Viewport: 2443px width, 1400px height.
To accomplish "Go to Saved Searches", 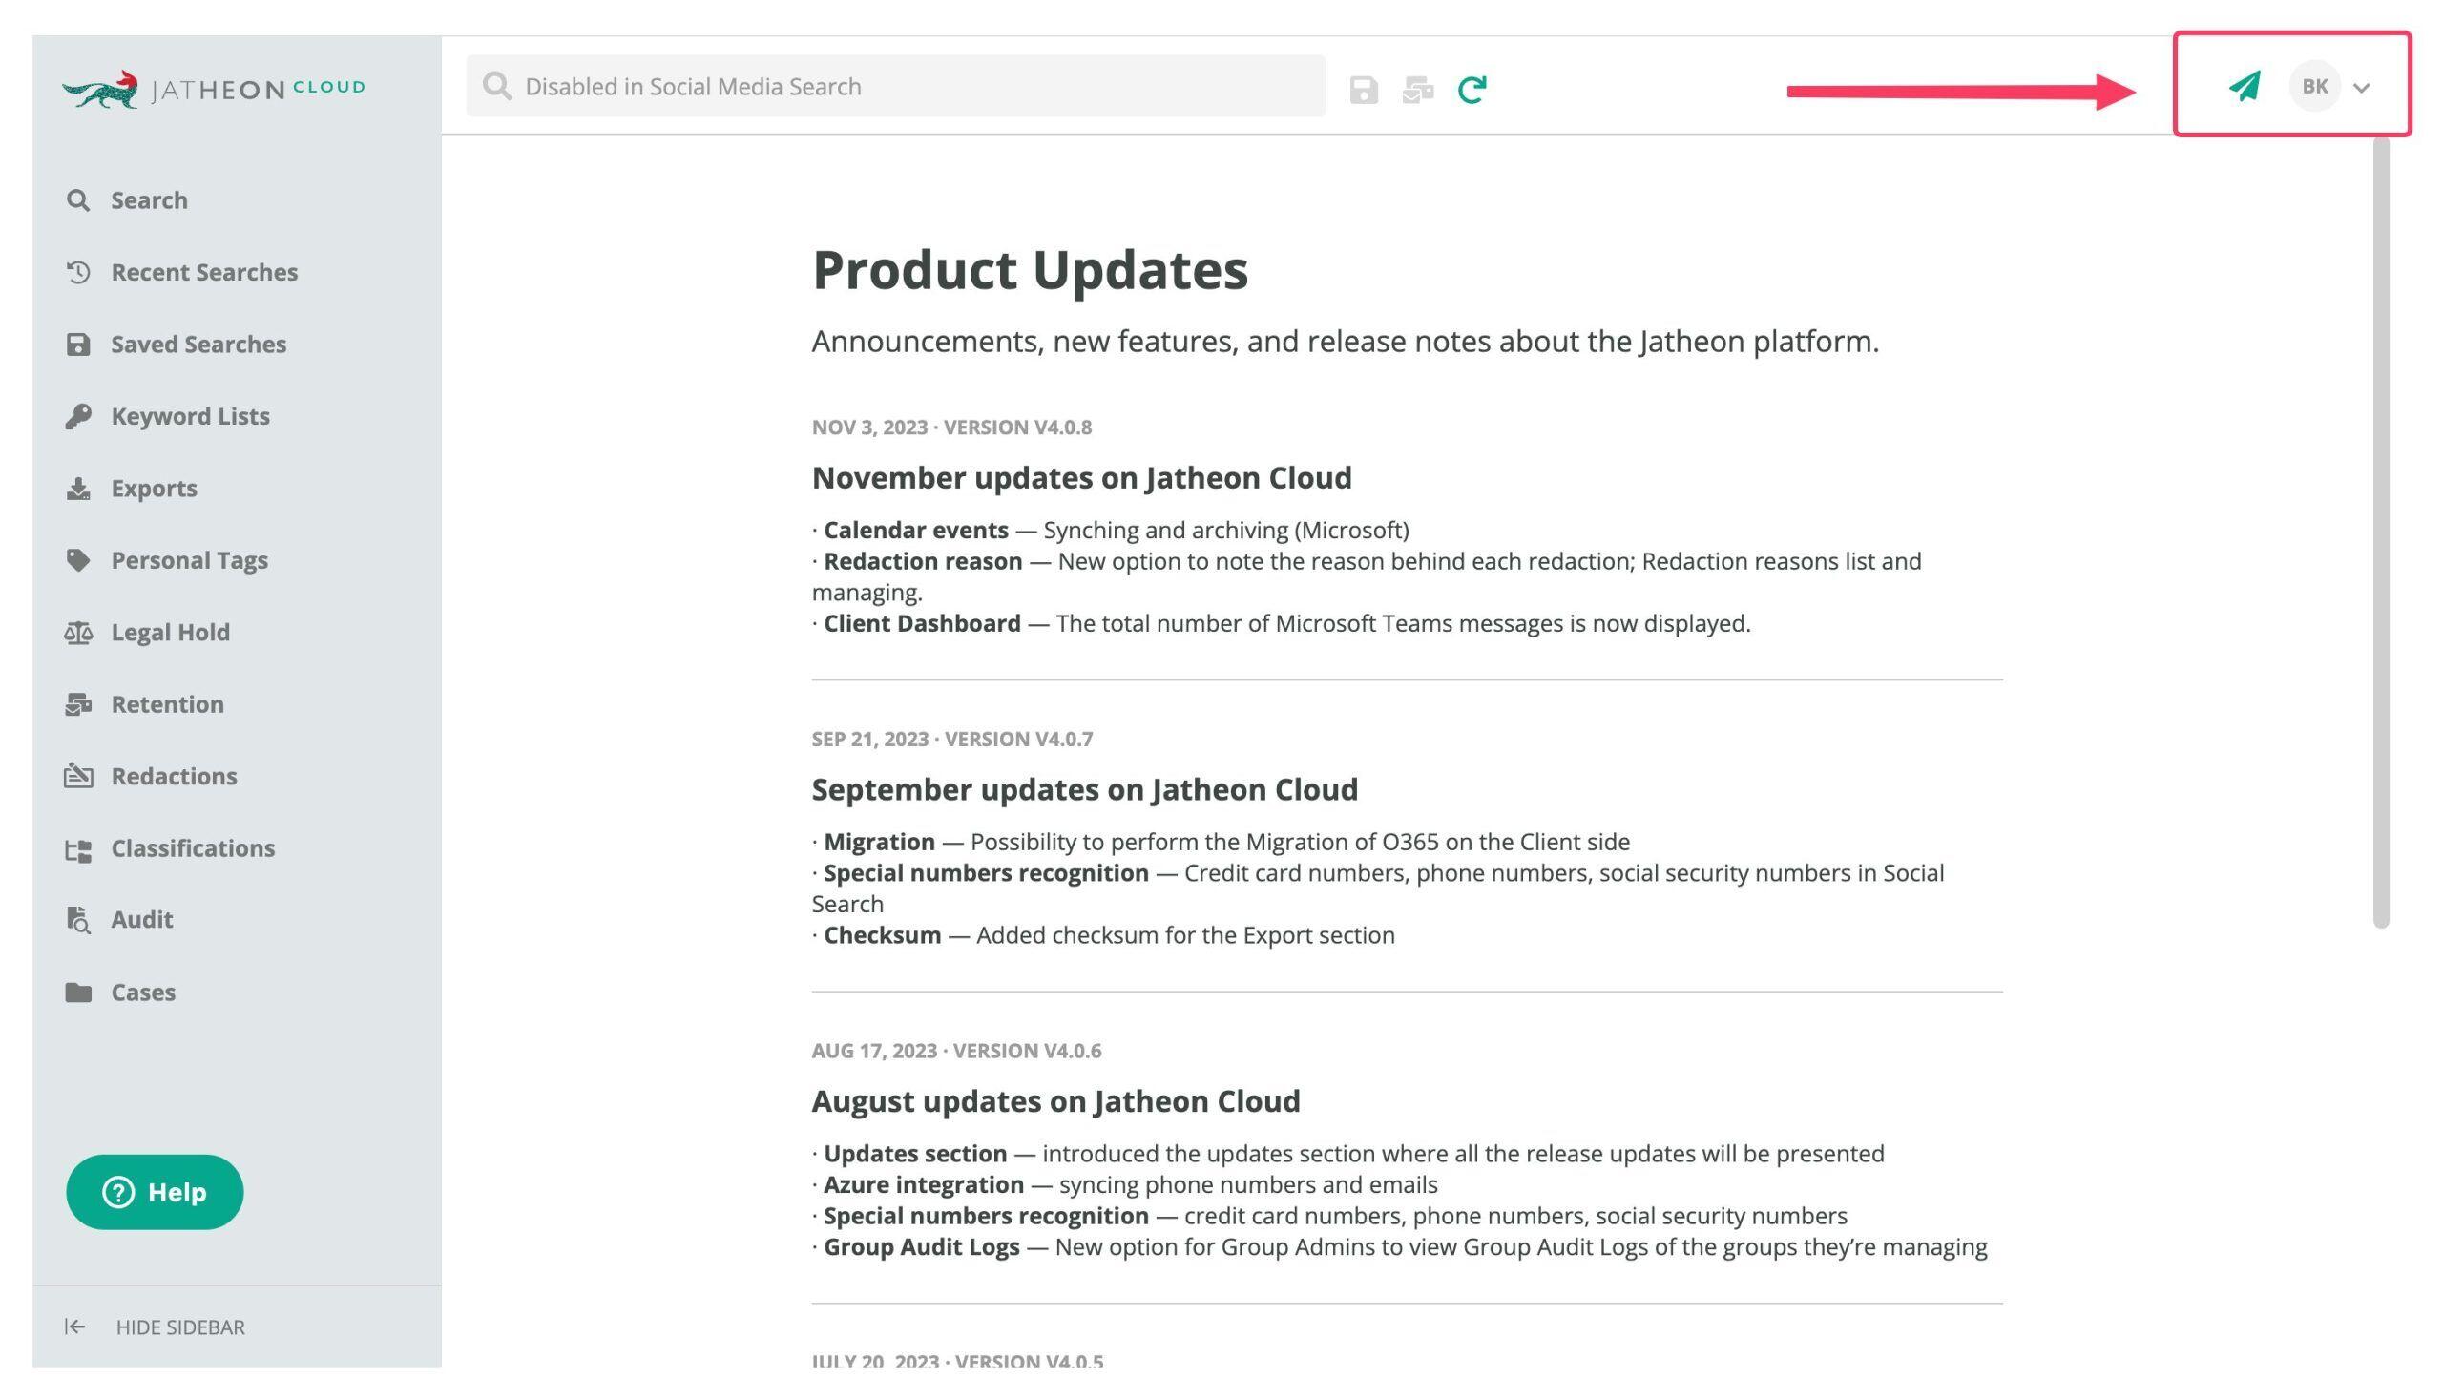I will tap(198, 345).
